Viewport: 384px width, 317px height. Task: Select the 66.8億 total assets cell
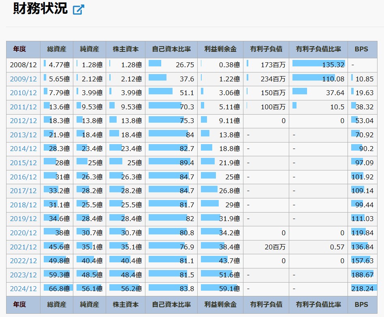57,289
